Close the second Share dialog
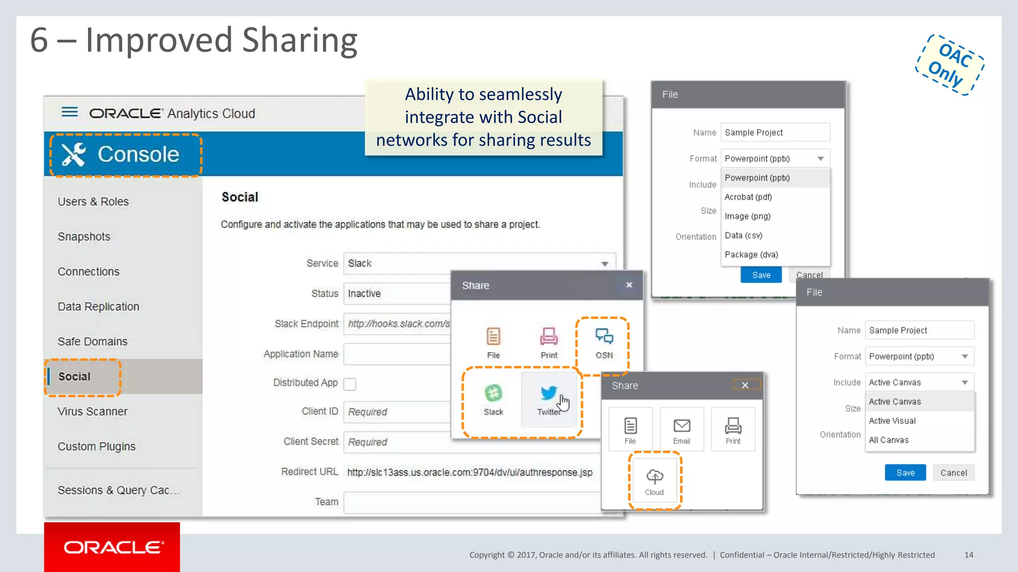The image size is (1018, 572). click(x=745, y=385)
